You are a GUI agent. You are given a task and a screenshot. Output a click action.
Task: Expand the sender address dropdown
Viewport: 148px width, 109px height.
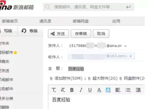pos(125,46)
